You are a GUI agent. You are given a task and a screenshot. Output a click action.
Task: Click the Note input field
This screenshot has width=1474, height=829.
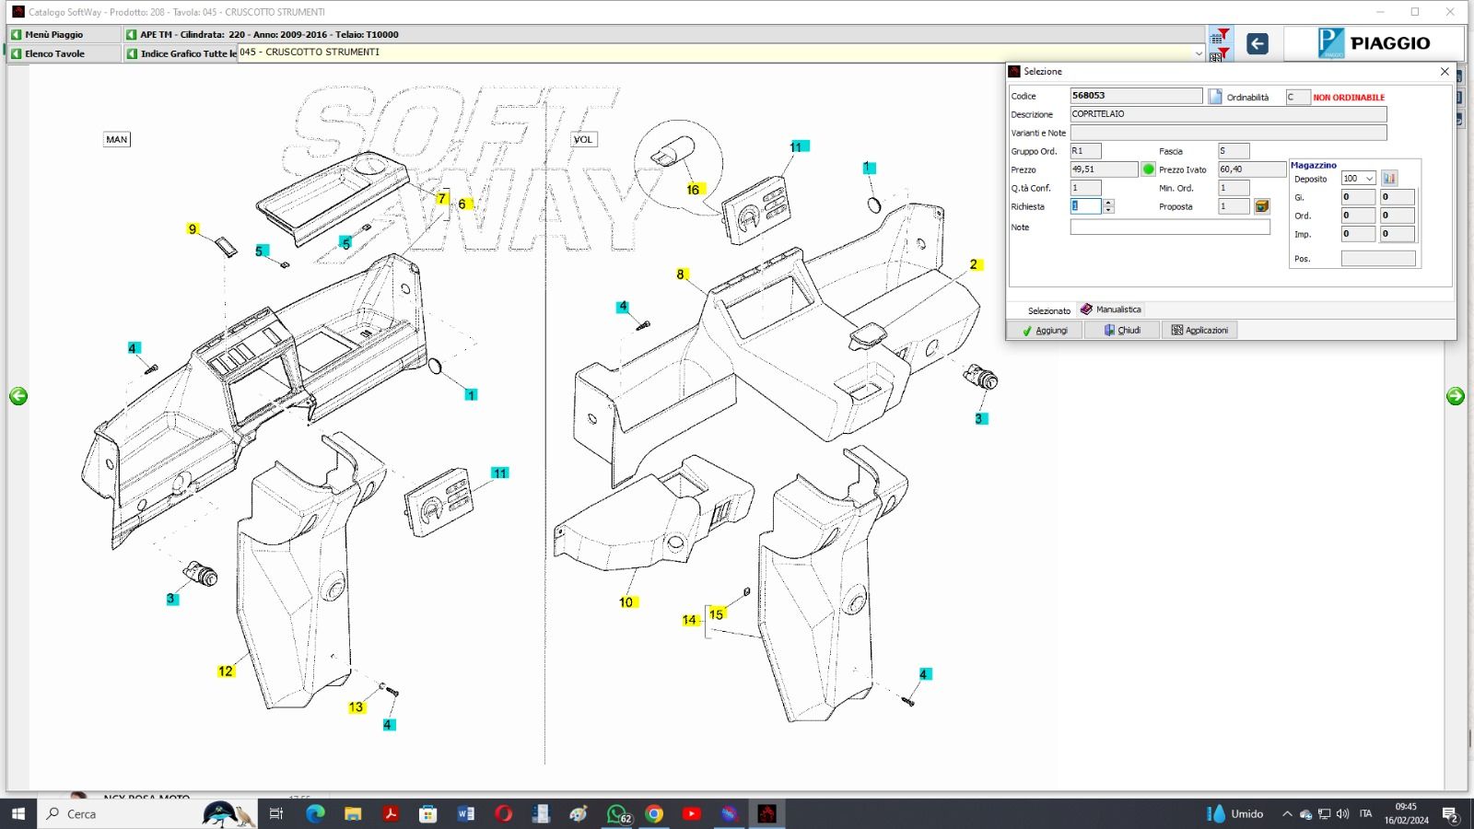1169,228
